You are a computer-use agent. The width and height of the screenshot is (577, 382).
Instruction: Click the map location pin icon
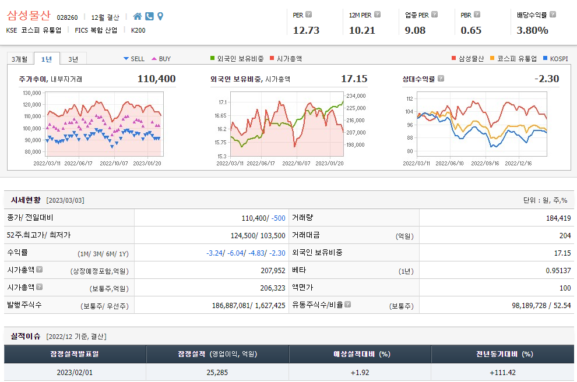[x=160, y=16]
